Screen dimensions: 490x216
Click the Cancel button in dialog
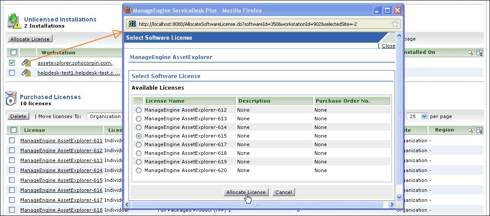pyautogui.click(x=283, y=192)
